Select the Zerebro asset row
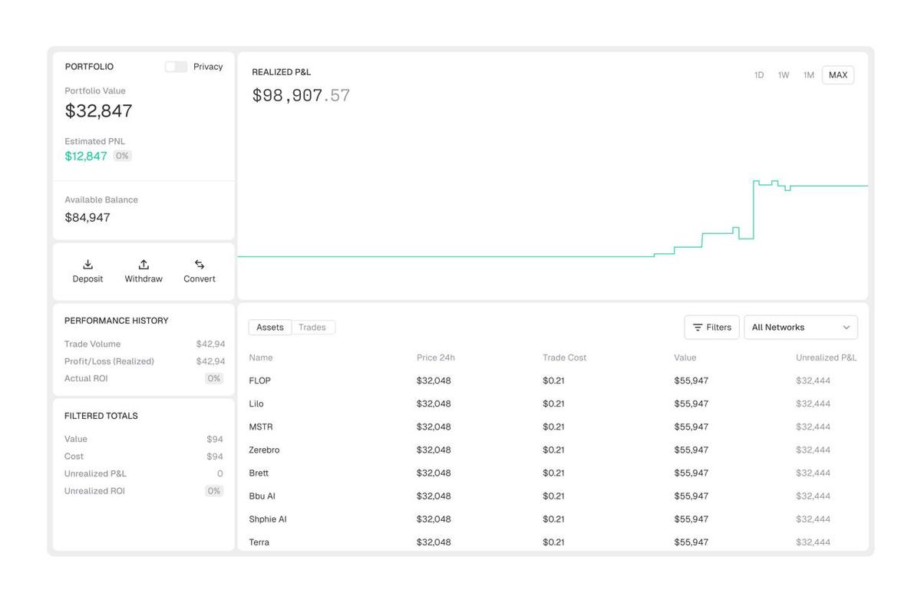Image resolution: width=921 pixels, height=603 pixels. click(264, 450)
